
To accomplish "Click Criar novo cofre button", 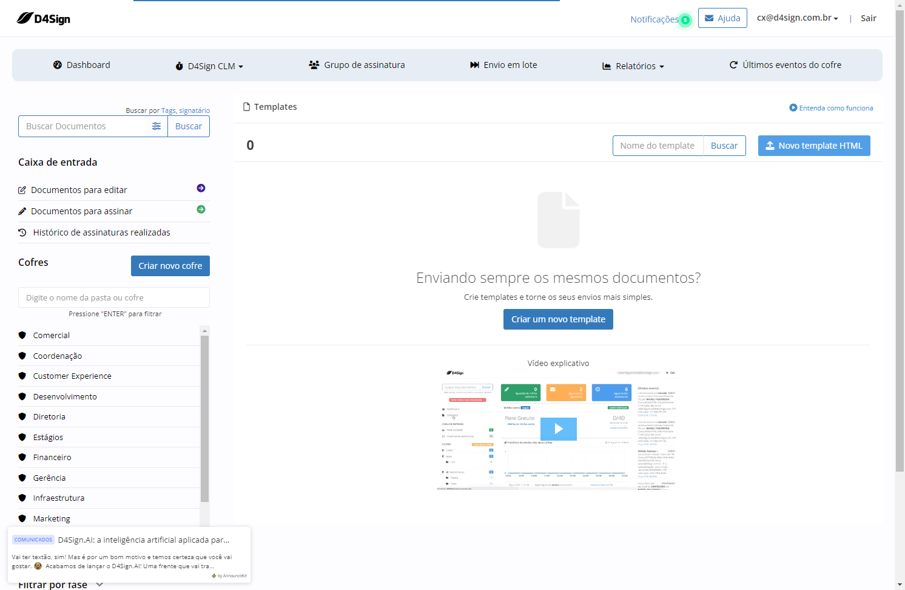I will [x=170, y=266].
